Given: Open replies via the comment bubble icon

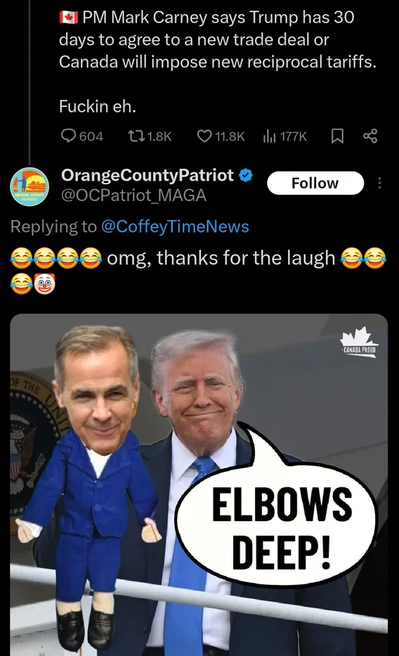Looking at the screenshot, I should click(x=68, y=136).
